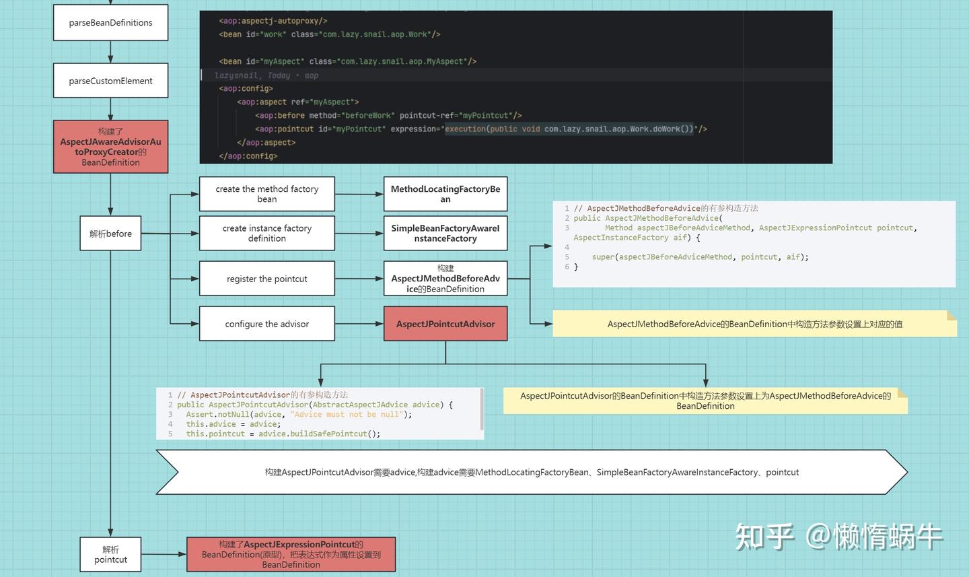969x577 pixels.
Task: Click the AspectJMethodBeforeAdvice constructor code snippet
Action: [754, 244]
